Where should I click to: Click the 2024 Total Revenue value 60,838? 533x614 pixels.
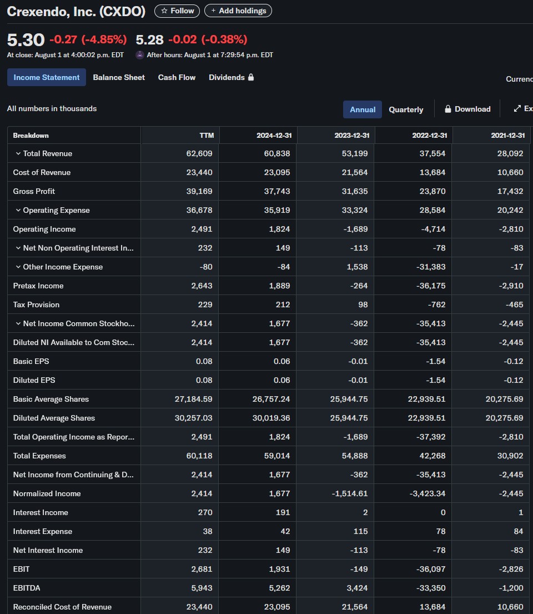click(x=277, y=153)
